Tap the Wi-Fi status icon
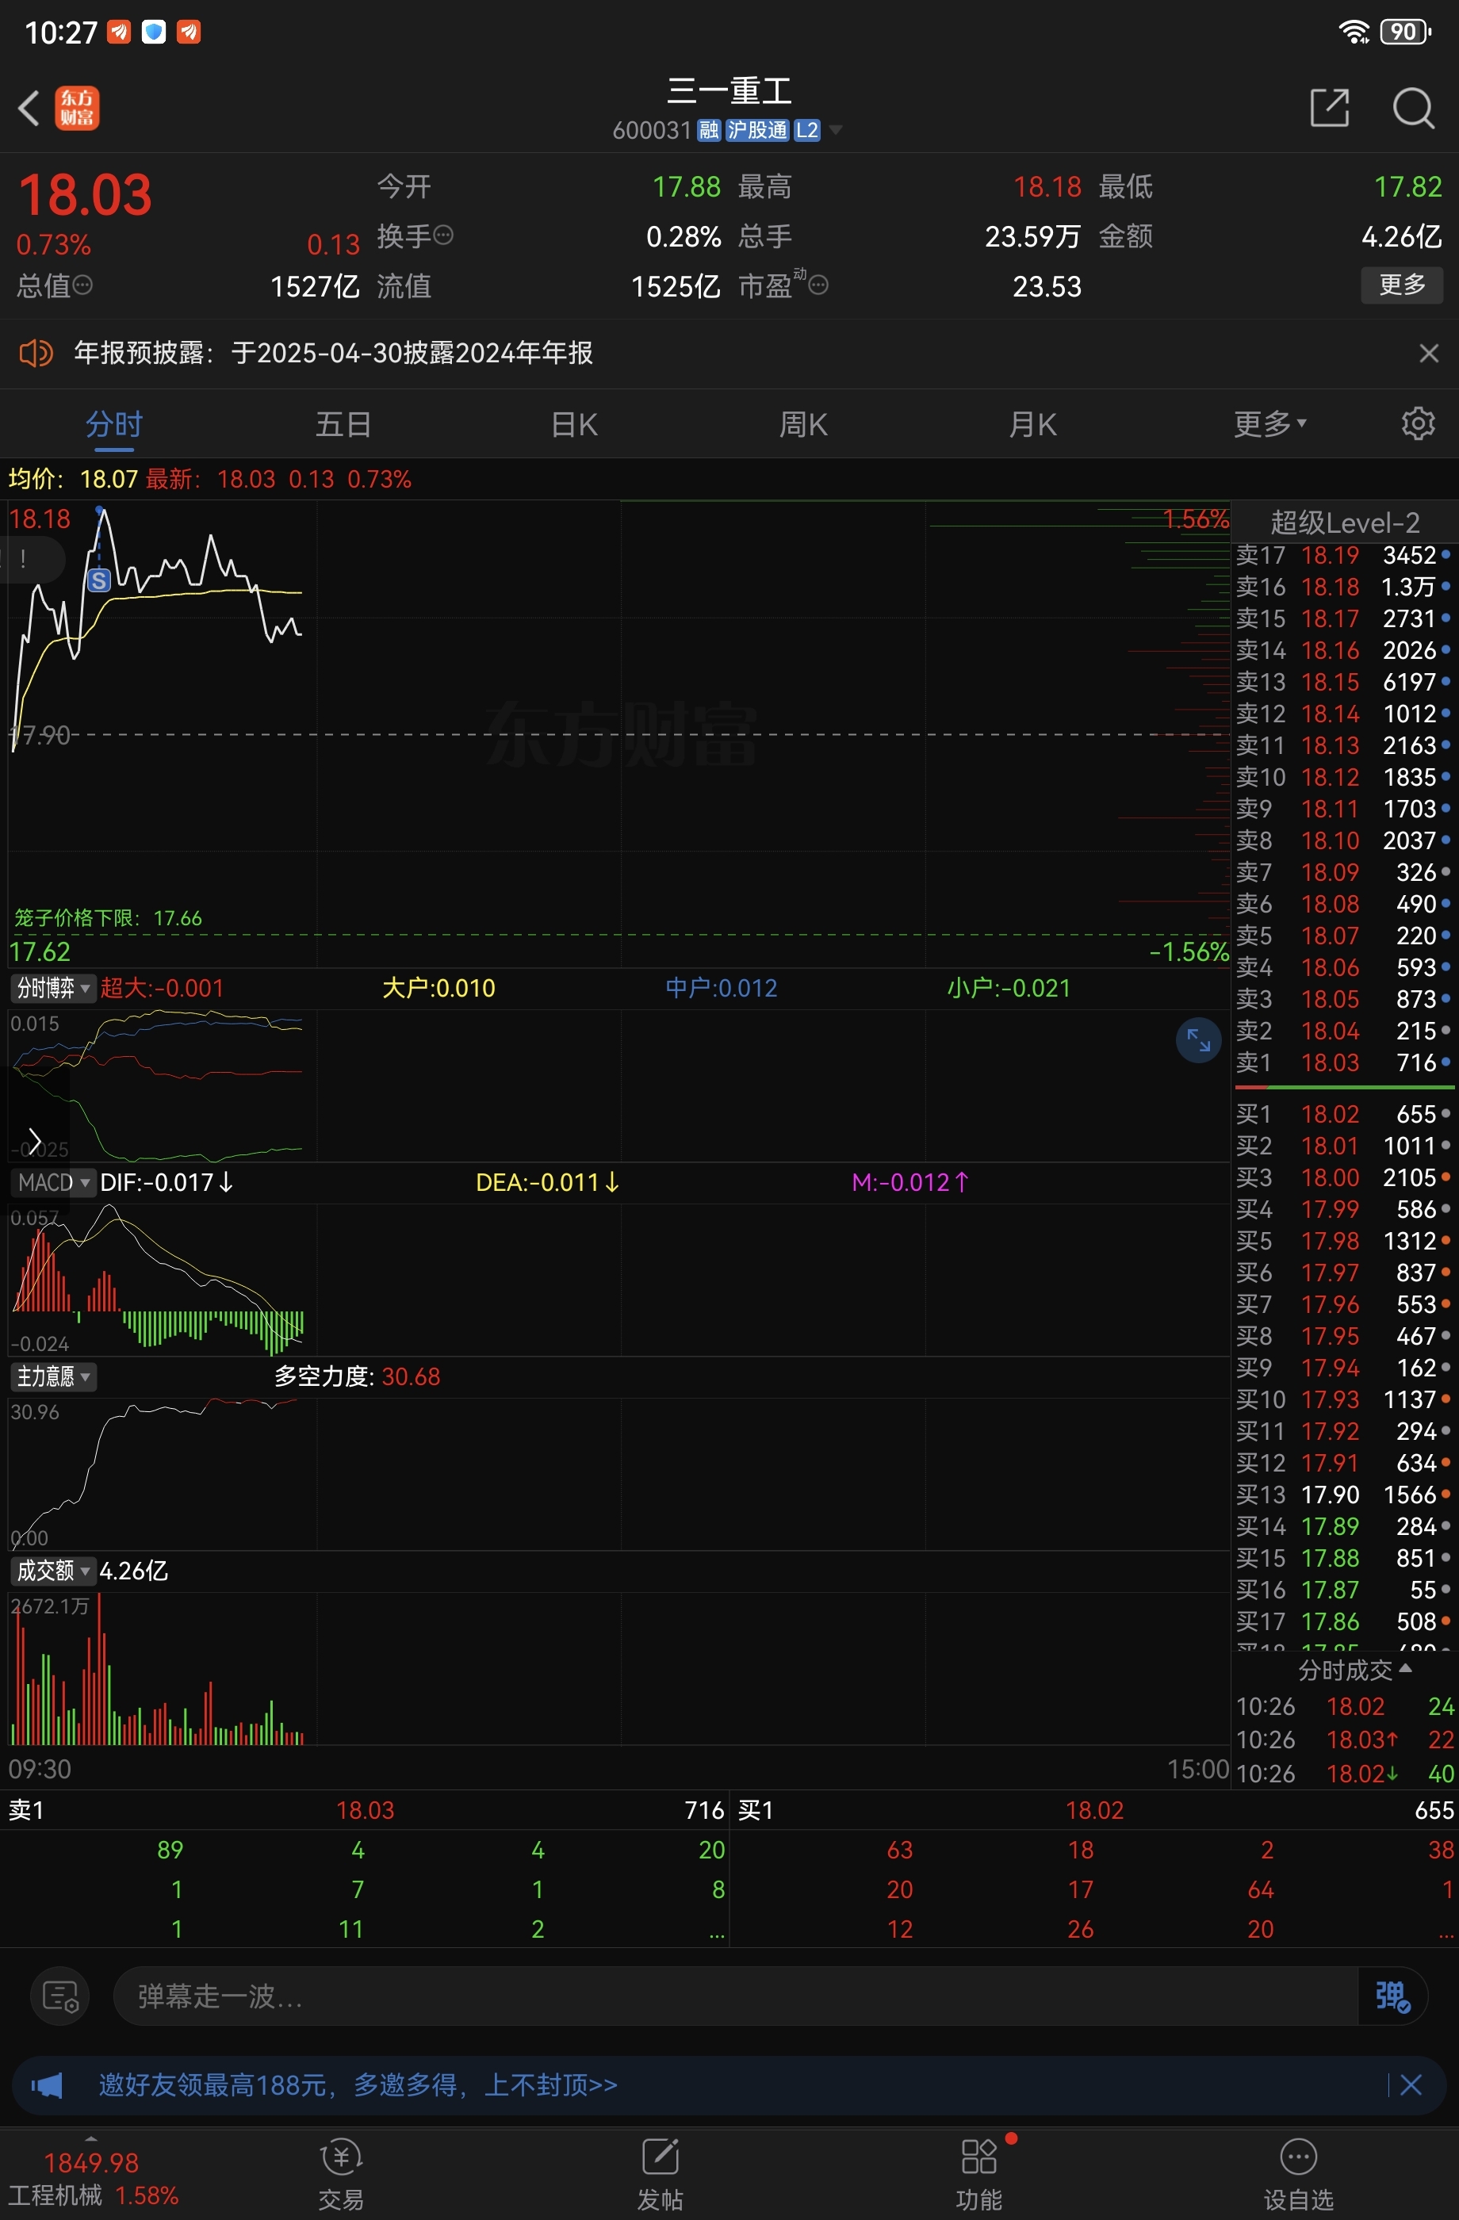 tap(1354, 32)
